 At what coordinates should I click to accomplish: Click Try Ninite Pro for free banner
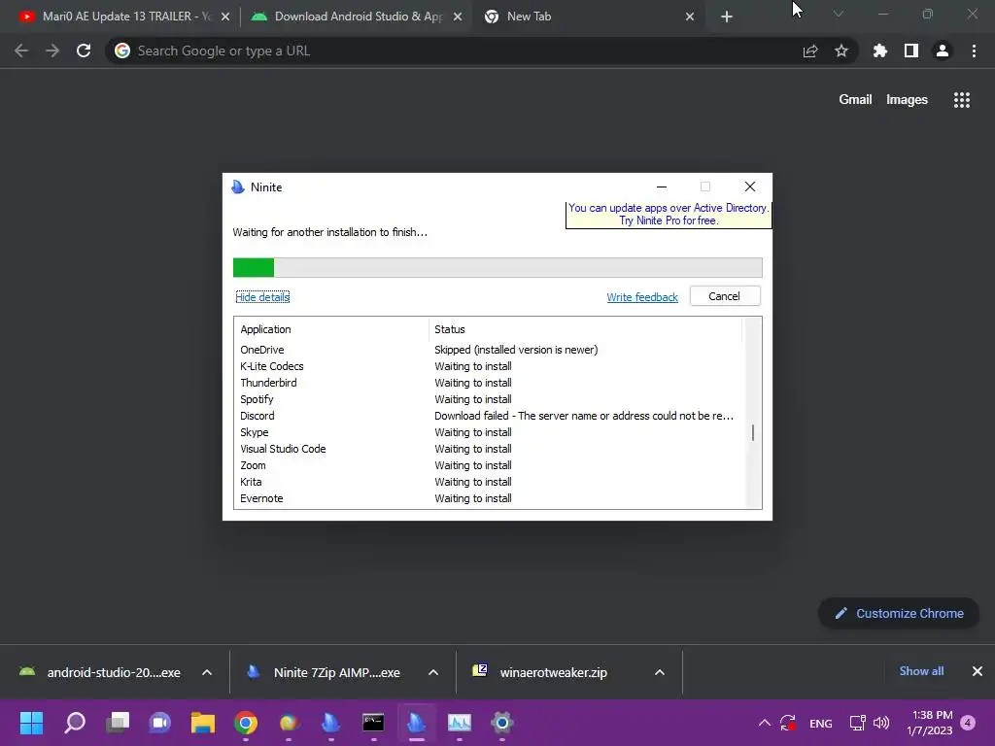point(669,215)
